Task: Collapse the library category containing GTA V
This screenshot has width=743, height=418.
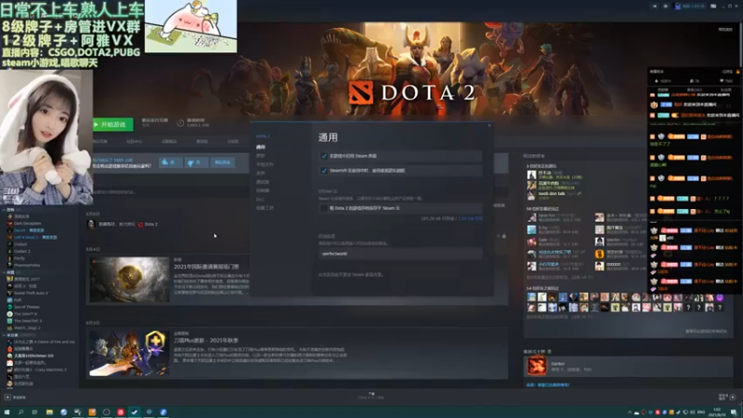Action: point(4,272)
